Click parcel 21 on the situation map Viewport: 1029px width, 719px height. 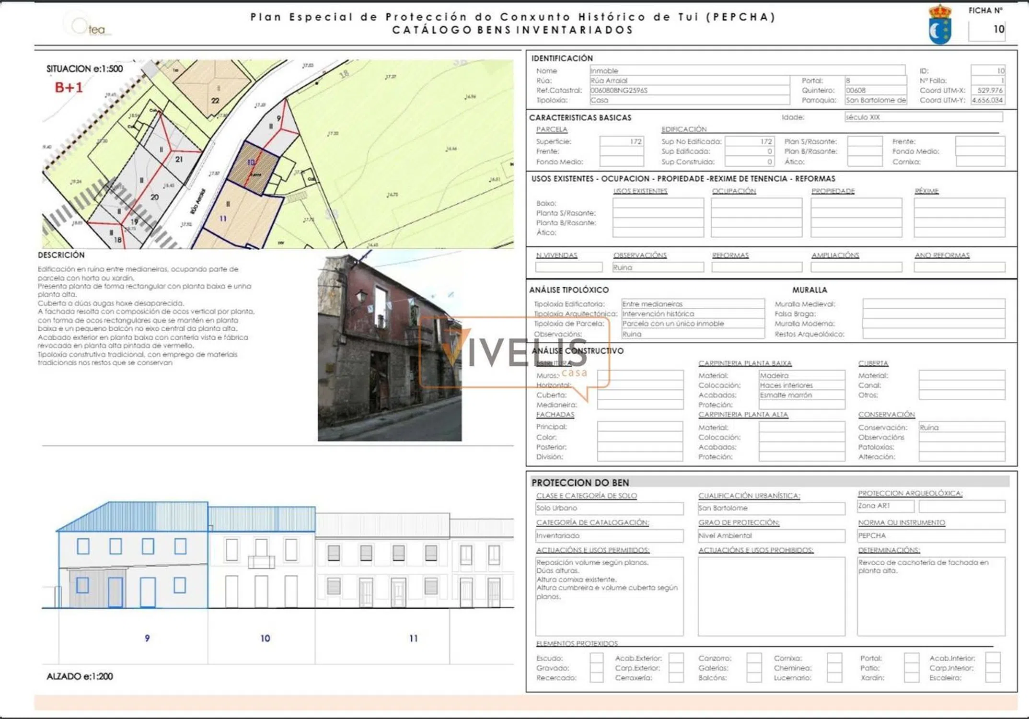(178, 159)
